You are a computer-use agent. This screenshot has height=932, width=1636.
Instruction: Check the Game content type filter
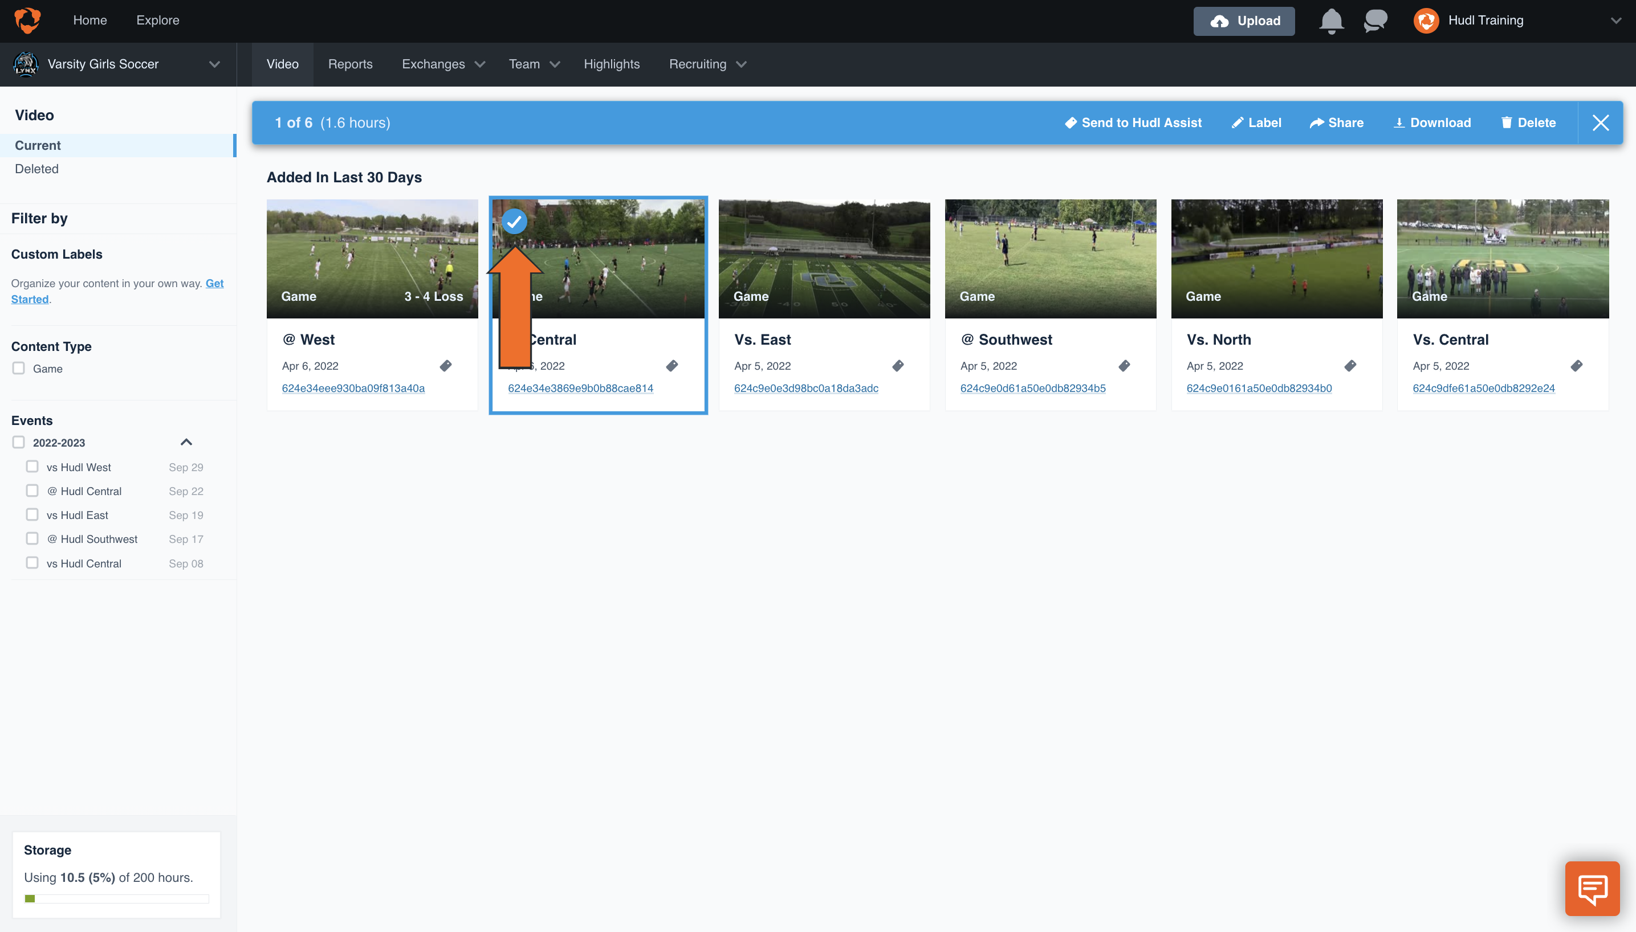coord(19,368)
